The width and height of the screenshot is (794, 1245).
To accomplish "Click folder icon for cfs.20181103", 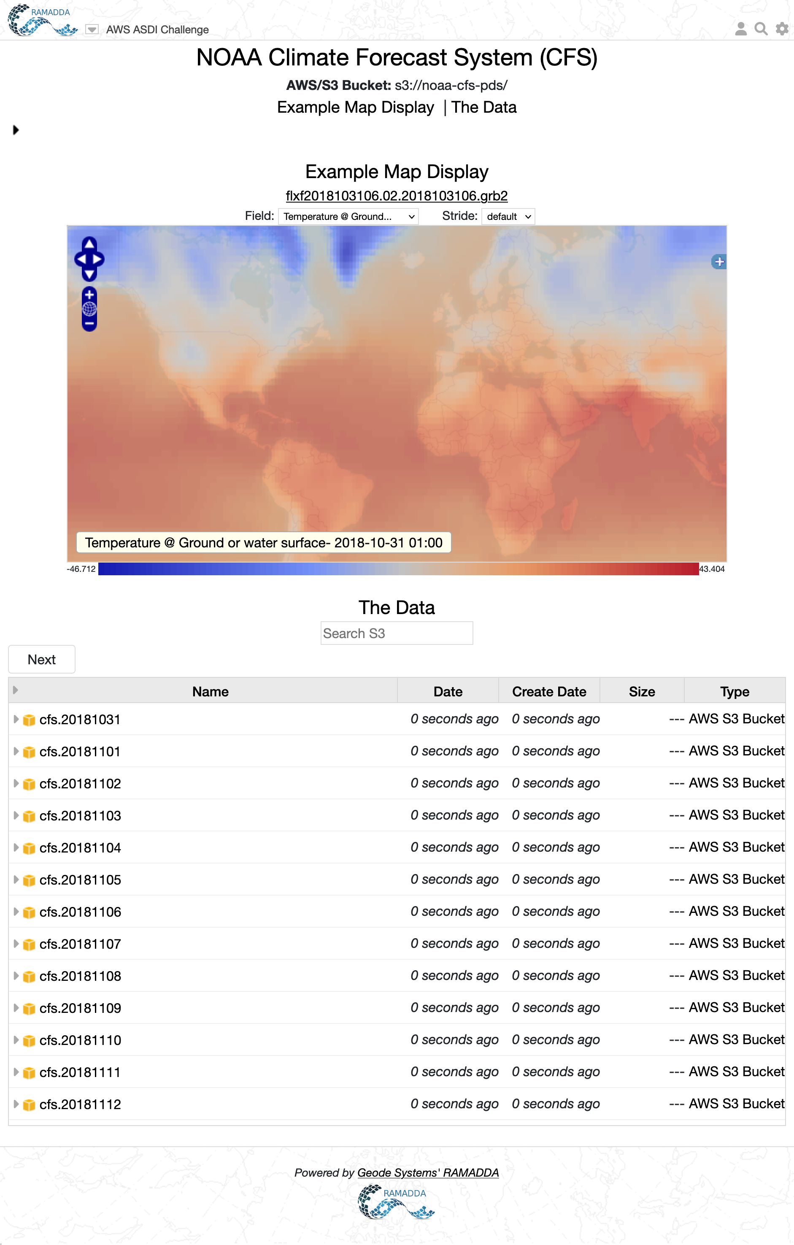I will [30, 816].
